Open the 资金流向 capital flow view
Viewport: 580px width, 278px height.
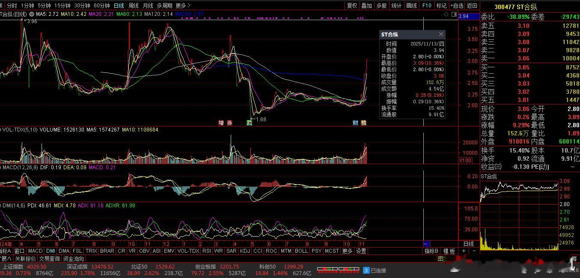[x=74, y=259]
